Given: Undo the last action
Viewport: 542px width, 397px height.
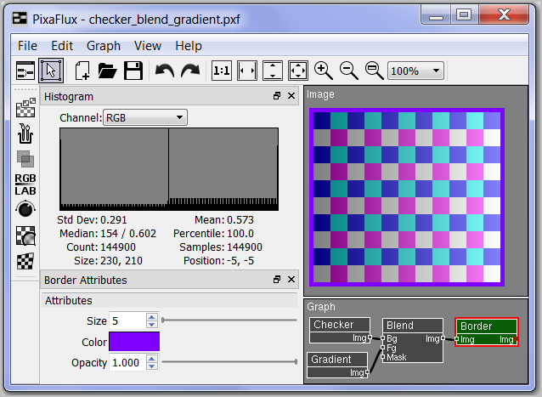Looking at the screenshot, I should (x=164, y=71).
